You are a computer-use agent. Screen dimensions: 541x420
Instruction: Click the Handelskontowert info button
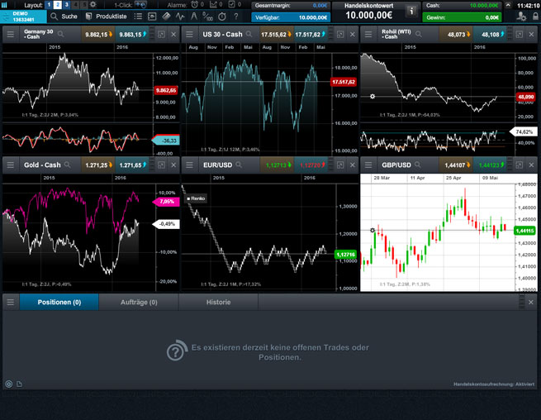coord(411,11)
